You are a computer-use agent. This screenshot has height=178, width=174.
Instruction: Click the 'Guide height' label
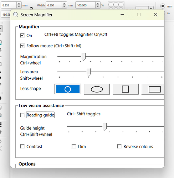click(x=32, y=128)
